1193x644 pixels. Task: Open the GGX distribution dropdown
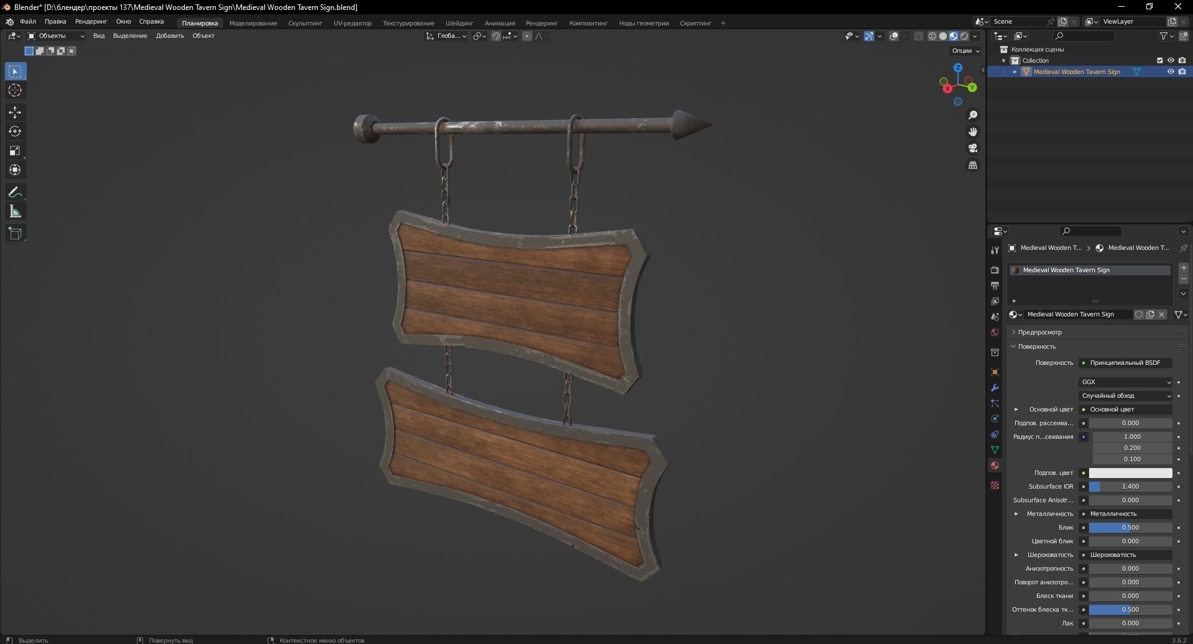[1126, 382]
